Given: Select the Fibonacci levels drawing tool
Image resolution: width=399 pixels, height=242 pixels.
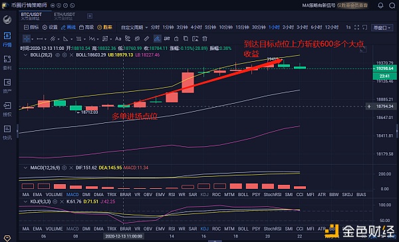Looking at the screenshot, I should [x=78, y=39].
